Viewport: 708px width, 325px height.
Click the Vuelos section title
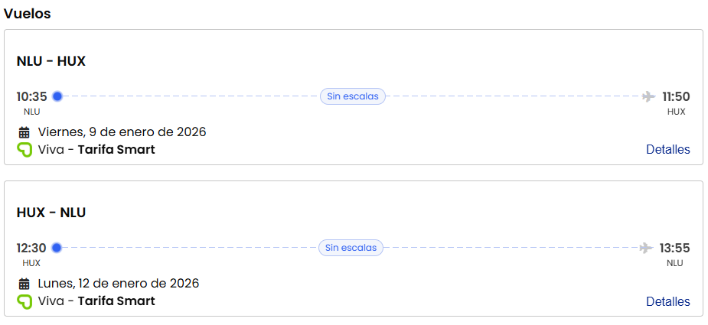pos(28,14)
